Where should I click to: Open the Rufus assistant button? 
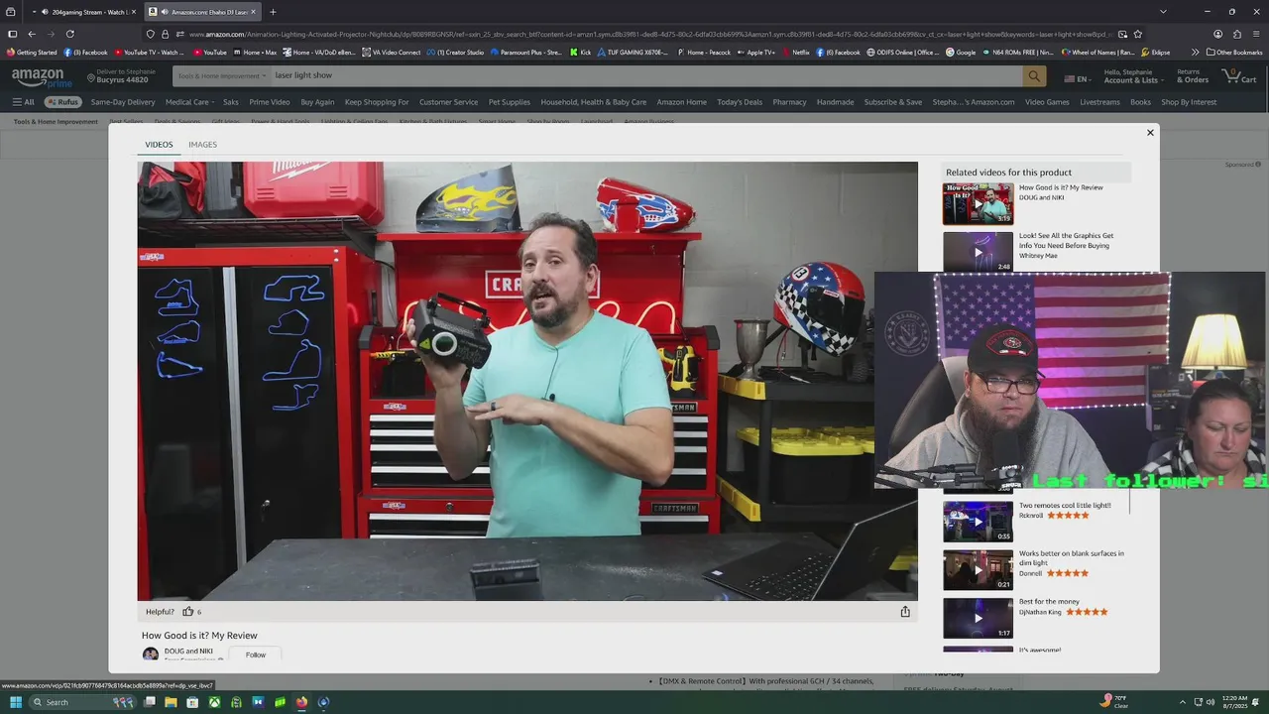[62, 102]
